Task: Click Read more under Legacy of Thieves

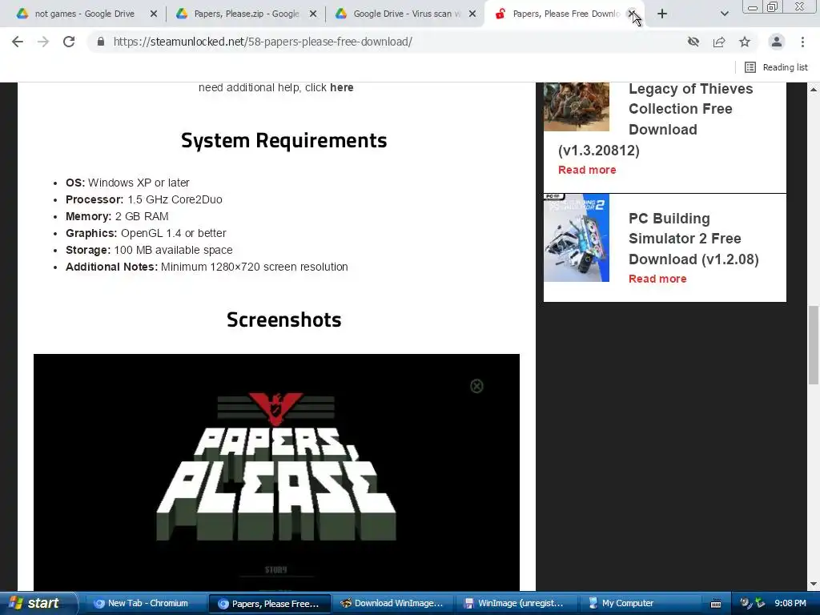Action: [x=587, y=170]
